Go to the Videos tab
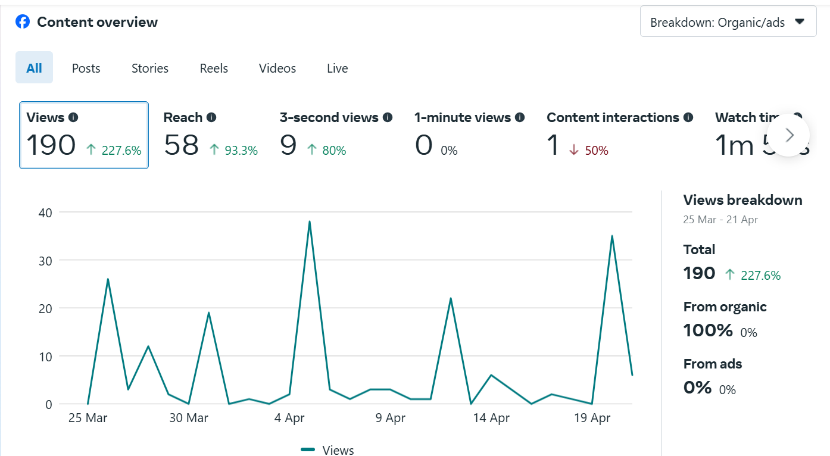 tap(277, 68)
